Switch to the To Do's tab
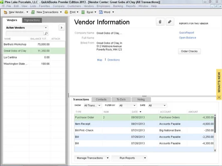Screen dimensions: 222x166 pyautogui.click(x=121, y=100)
